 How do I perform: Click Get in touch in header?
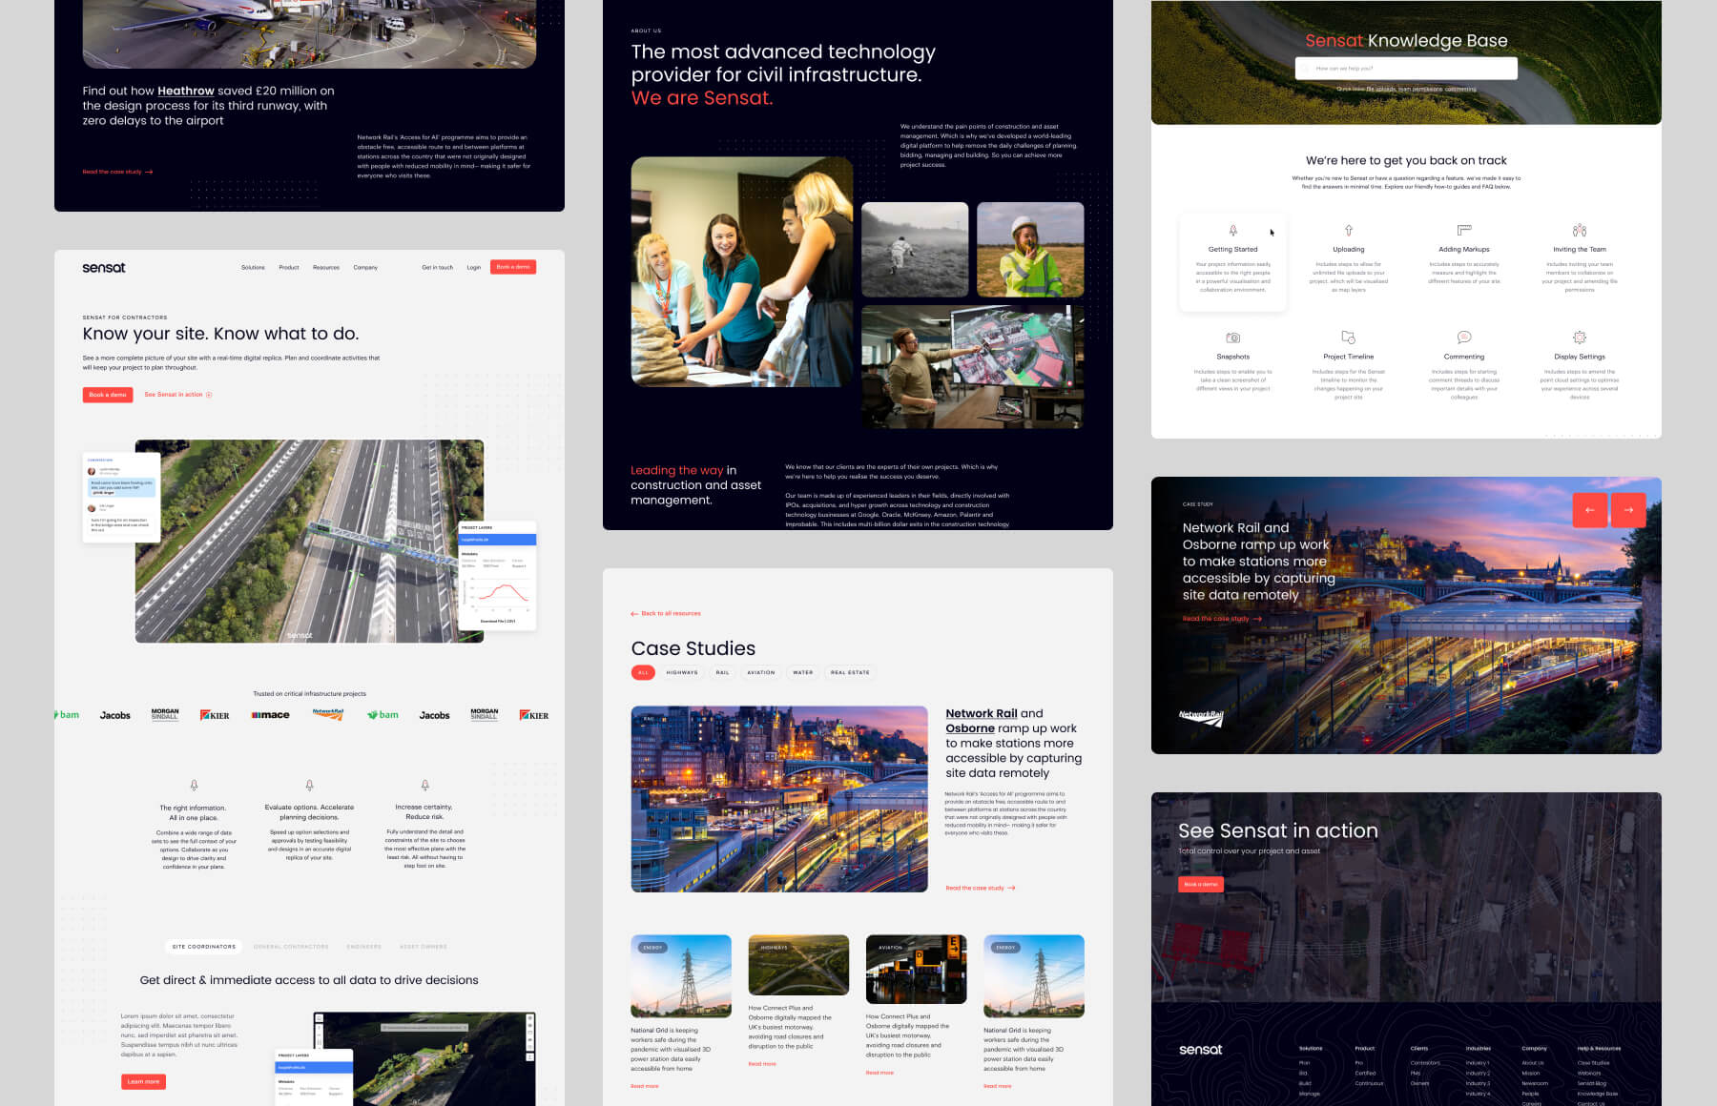coord(438,268)
